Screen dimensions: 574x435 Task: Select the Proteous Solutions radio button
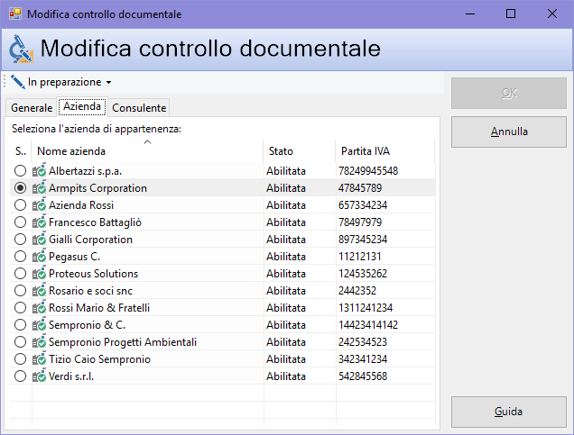tap(20, 274)
